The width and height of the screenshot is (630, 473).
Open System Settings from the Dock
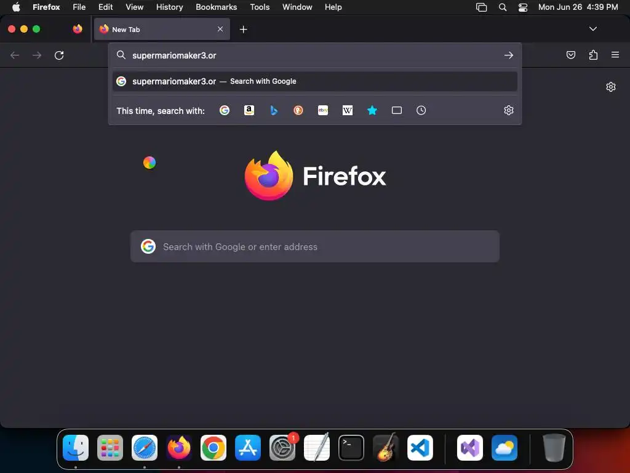pos(282,447)
